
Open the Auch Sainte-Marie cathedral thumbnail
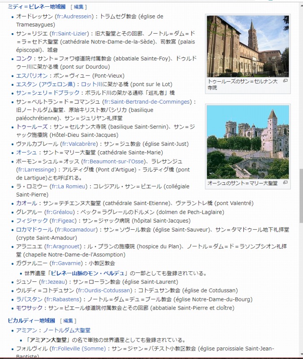(x=248, y=142)
